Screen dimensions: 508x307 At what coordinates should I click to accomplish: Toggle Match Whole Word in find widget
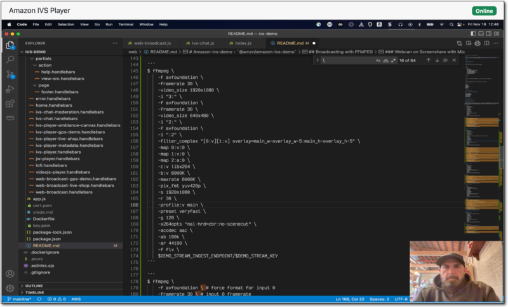coord(385,60)
